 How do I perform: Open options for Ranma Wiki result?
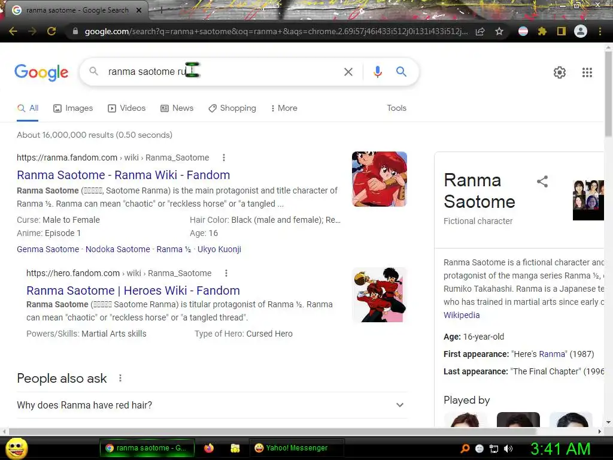(224, 158)
